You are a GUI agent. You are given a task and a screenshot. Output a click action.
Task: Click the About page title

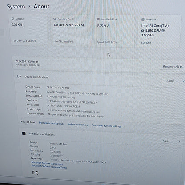click(41, 7)
